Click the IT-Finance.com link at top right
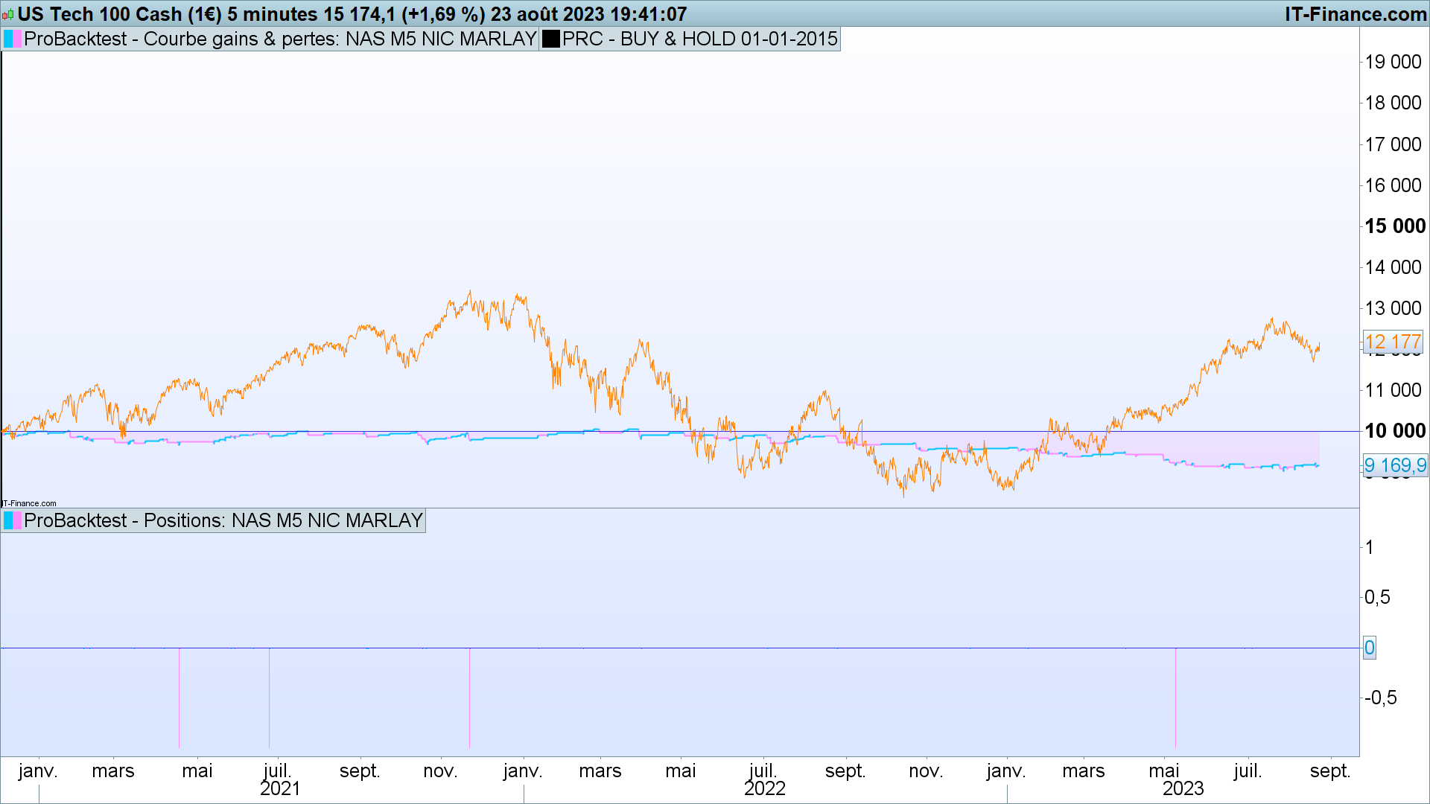The height and width of the screenshot is (804, 1430). (1355, 14)
